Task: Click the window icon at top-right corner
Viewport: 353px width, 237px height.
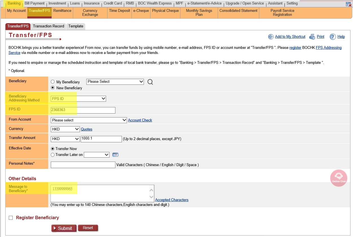Action: coord(348,4)
